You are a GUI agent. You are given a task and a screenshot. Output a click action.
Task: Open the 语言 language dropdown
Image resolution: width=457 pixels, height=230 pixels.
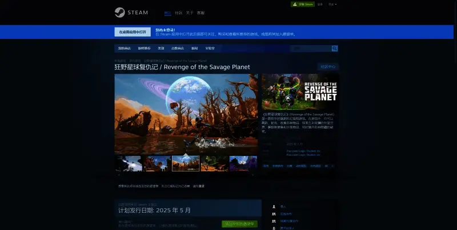332,5
